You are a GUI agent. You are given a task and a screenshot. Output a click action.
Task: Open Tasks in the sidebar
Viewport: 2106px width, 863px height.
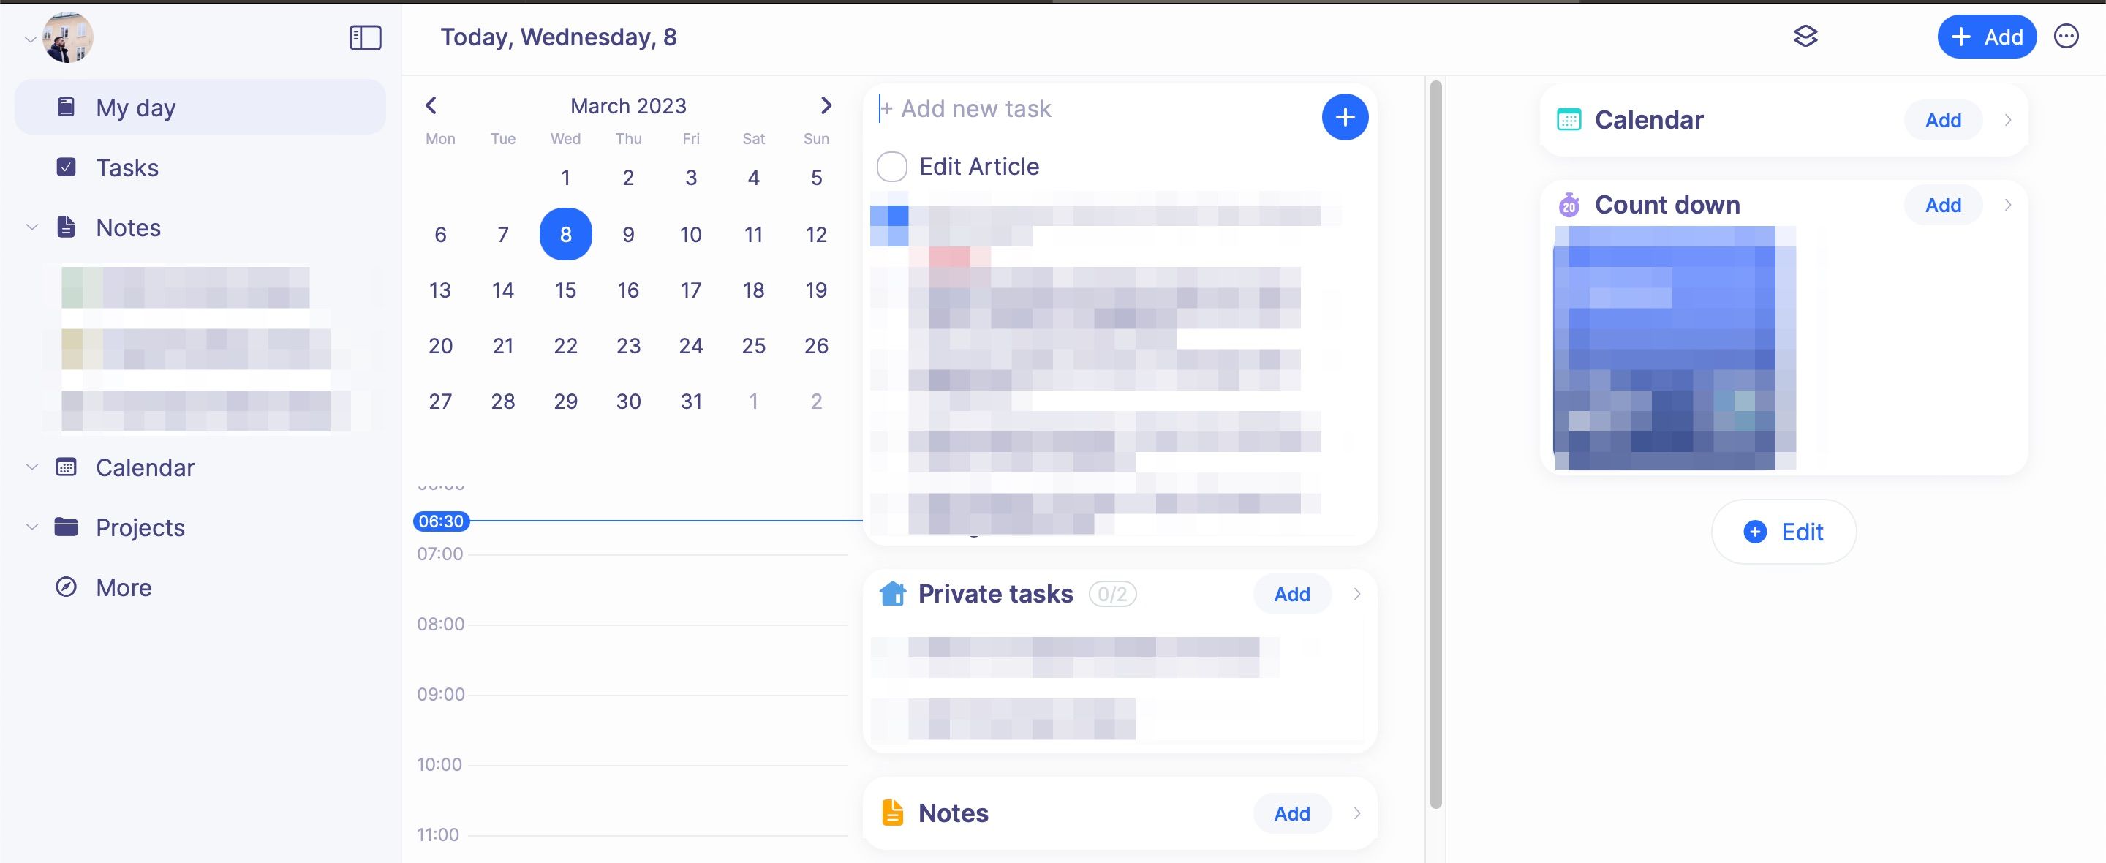127,167
